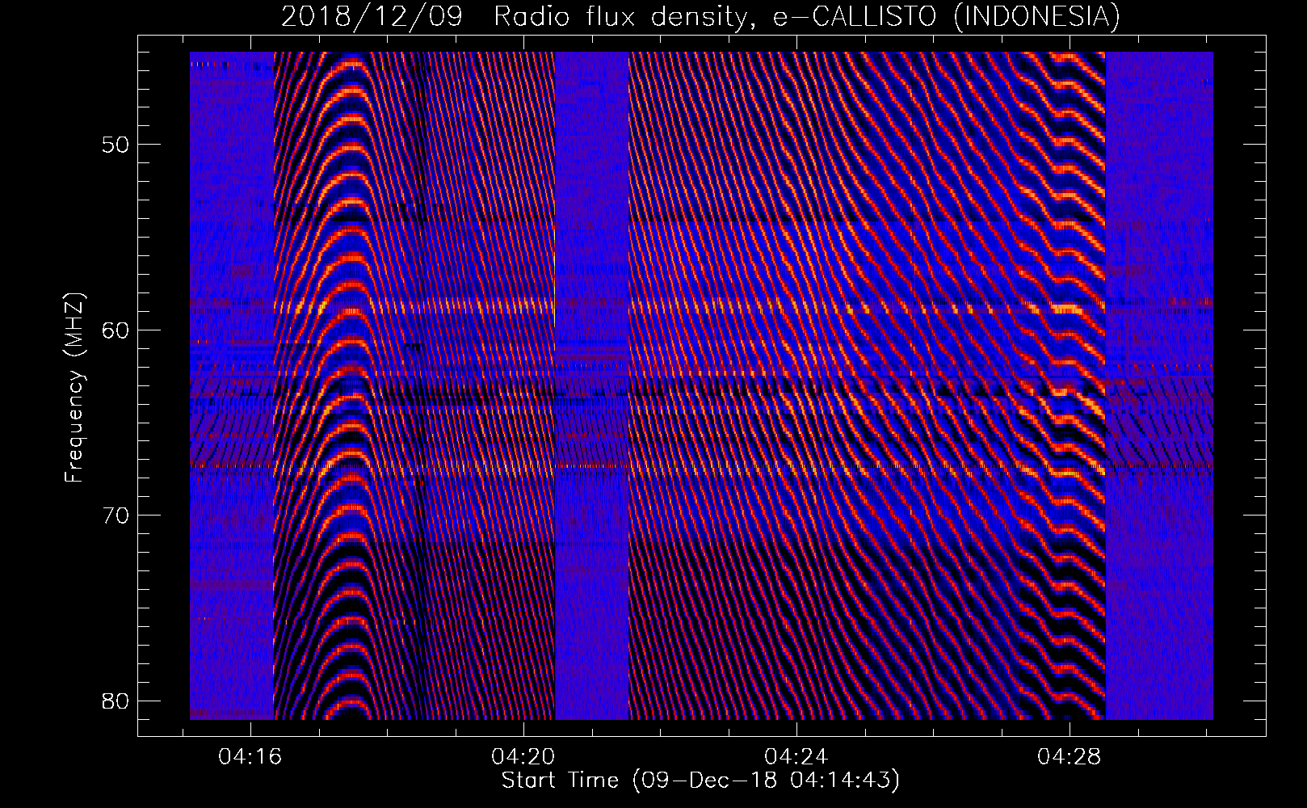
Task: Click the plot title with e-CALLISTO (INDONESIA)
Action: tap(700, 17)
